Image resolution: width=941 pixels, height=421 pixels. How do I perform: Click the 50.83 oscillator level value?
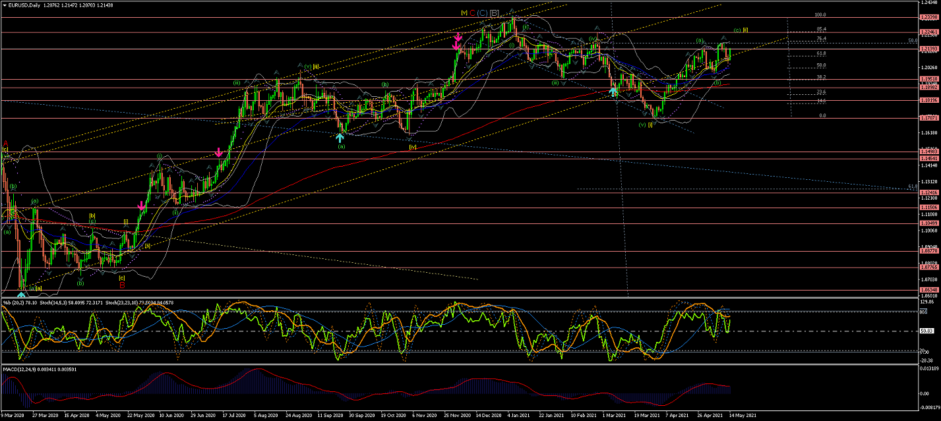926,331
